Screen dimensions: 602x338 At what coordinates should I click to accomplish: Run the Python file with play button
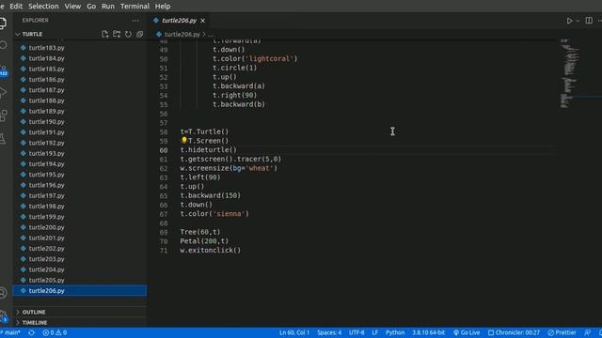tap(569, 21)
